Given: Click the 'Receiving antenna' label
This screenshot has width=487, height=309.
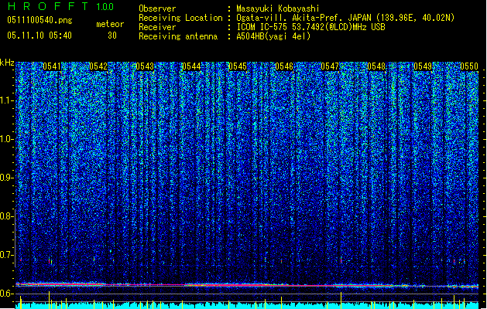Looking at the screenshot, I should (178, 36).
